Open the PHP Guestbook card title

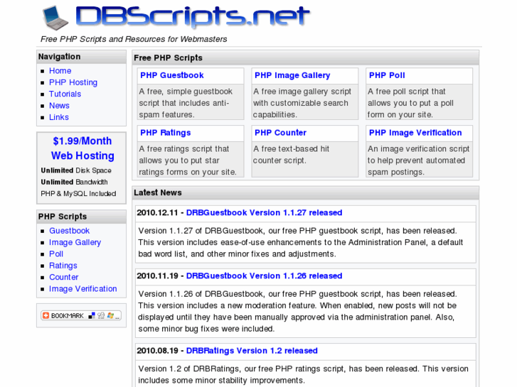click(x=172, y=75)
